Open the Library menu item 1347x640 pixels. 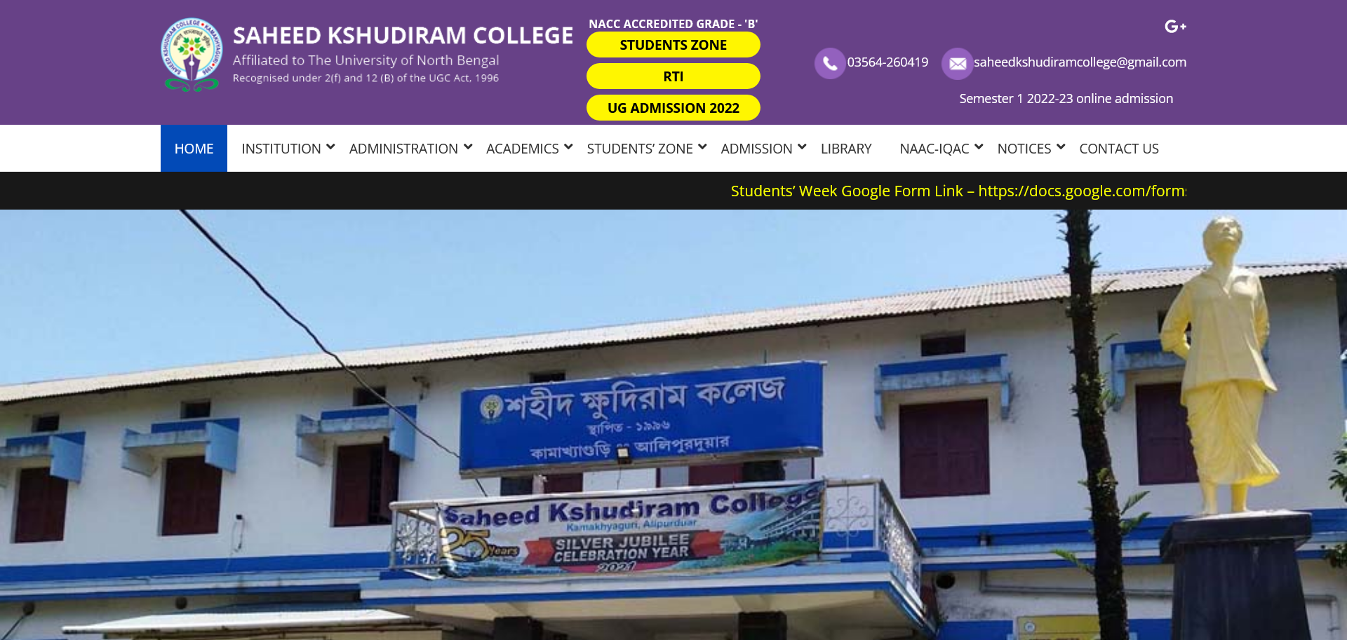tap(846, 149)
